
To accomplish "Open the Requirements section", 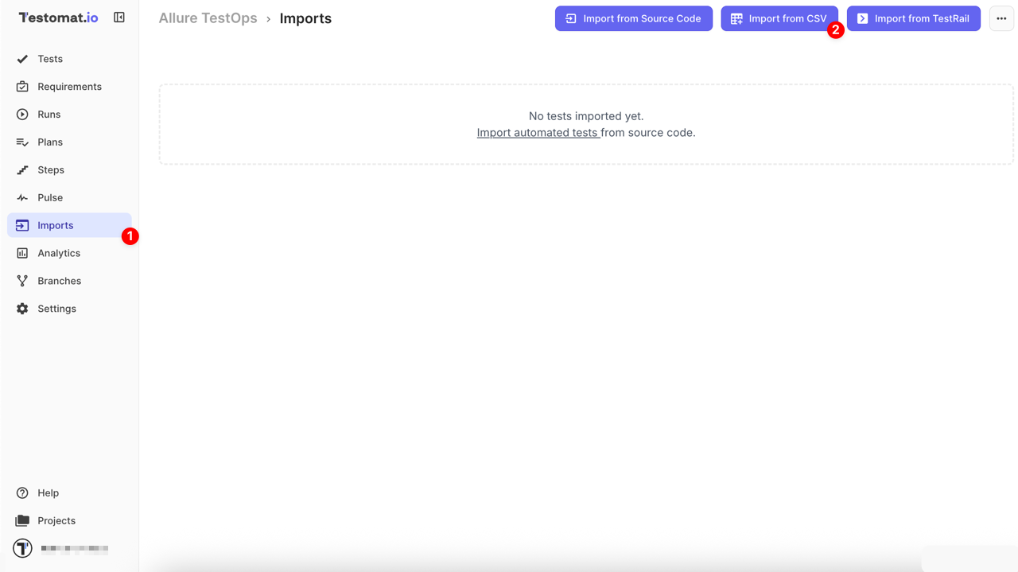I will (x=70, y=86).
